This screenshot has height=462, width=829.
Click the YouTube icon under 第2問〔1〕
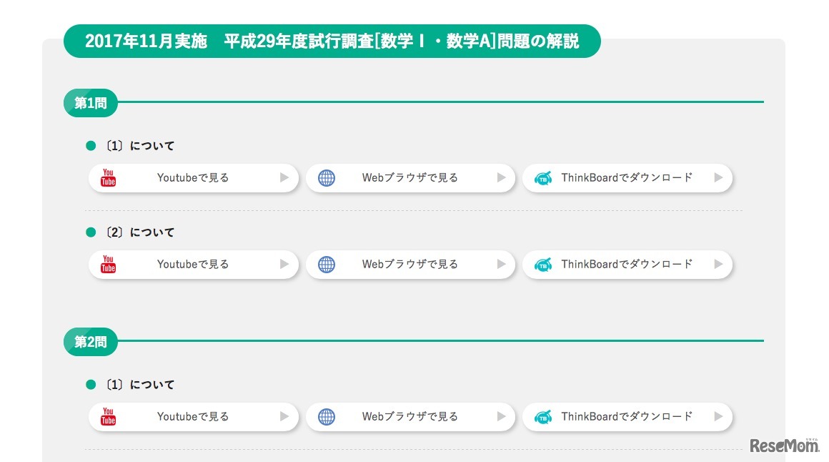coord(107,416)
